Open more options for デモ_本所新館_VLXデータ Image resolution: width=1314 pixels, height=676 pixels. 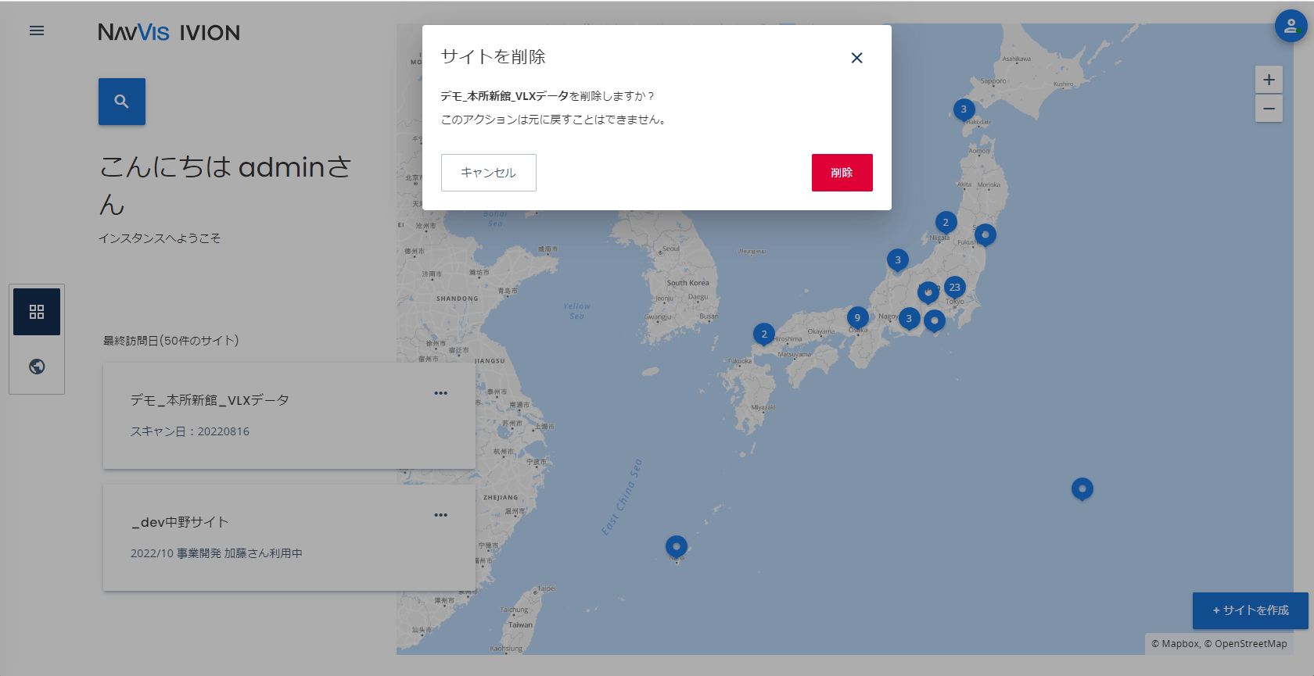(x=441, y=393)
